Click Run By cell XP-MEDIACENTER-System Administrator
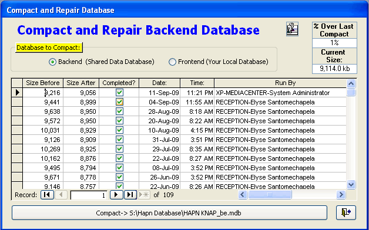369x230 pixels. point(280,93)
